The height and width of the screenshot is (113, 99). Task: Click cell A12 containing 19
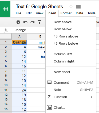click(x=19, y=95)
